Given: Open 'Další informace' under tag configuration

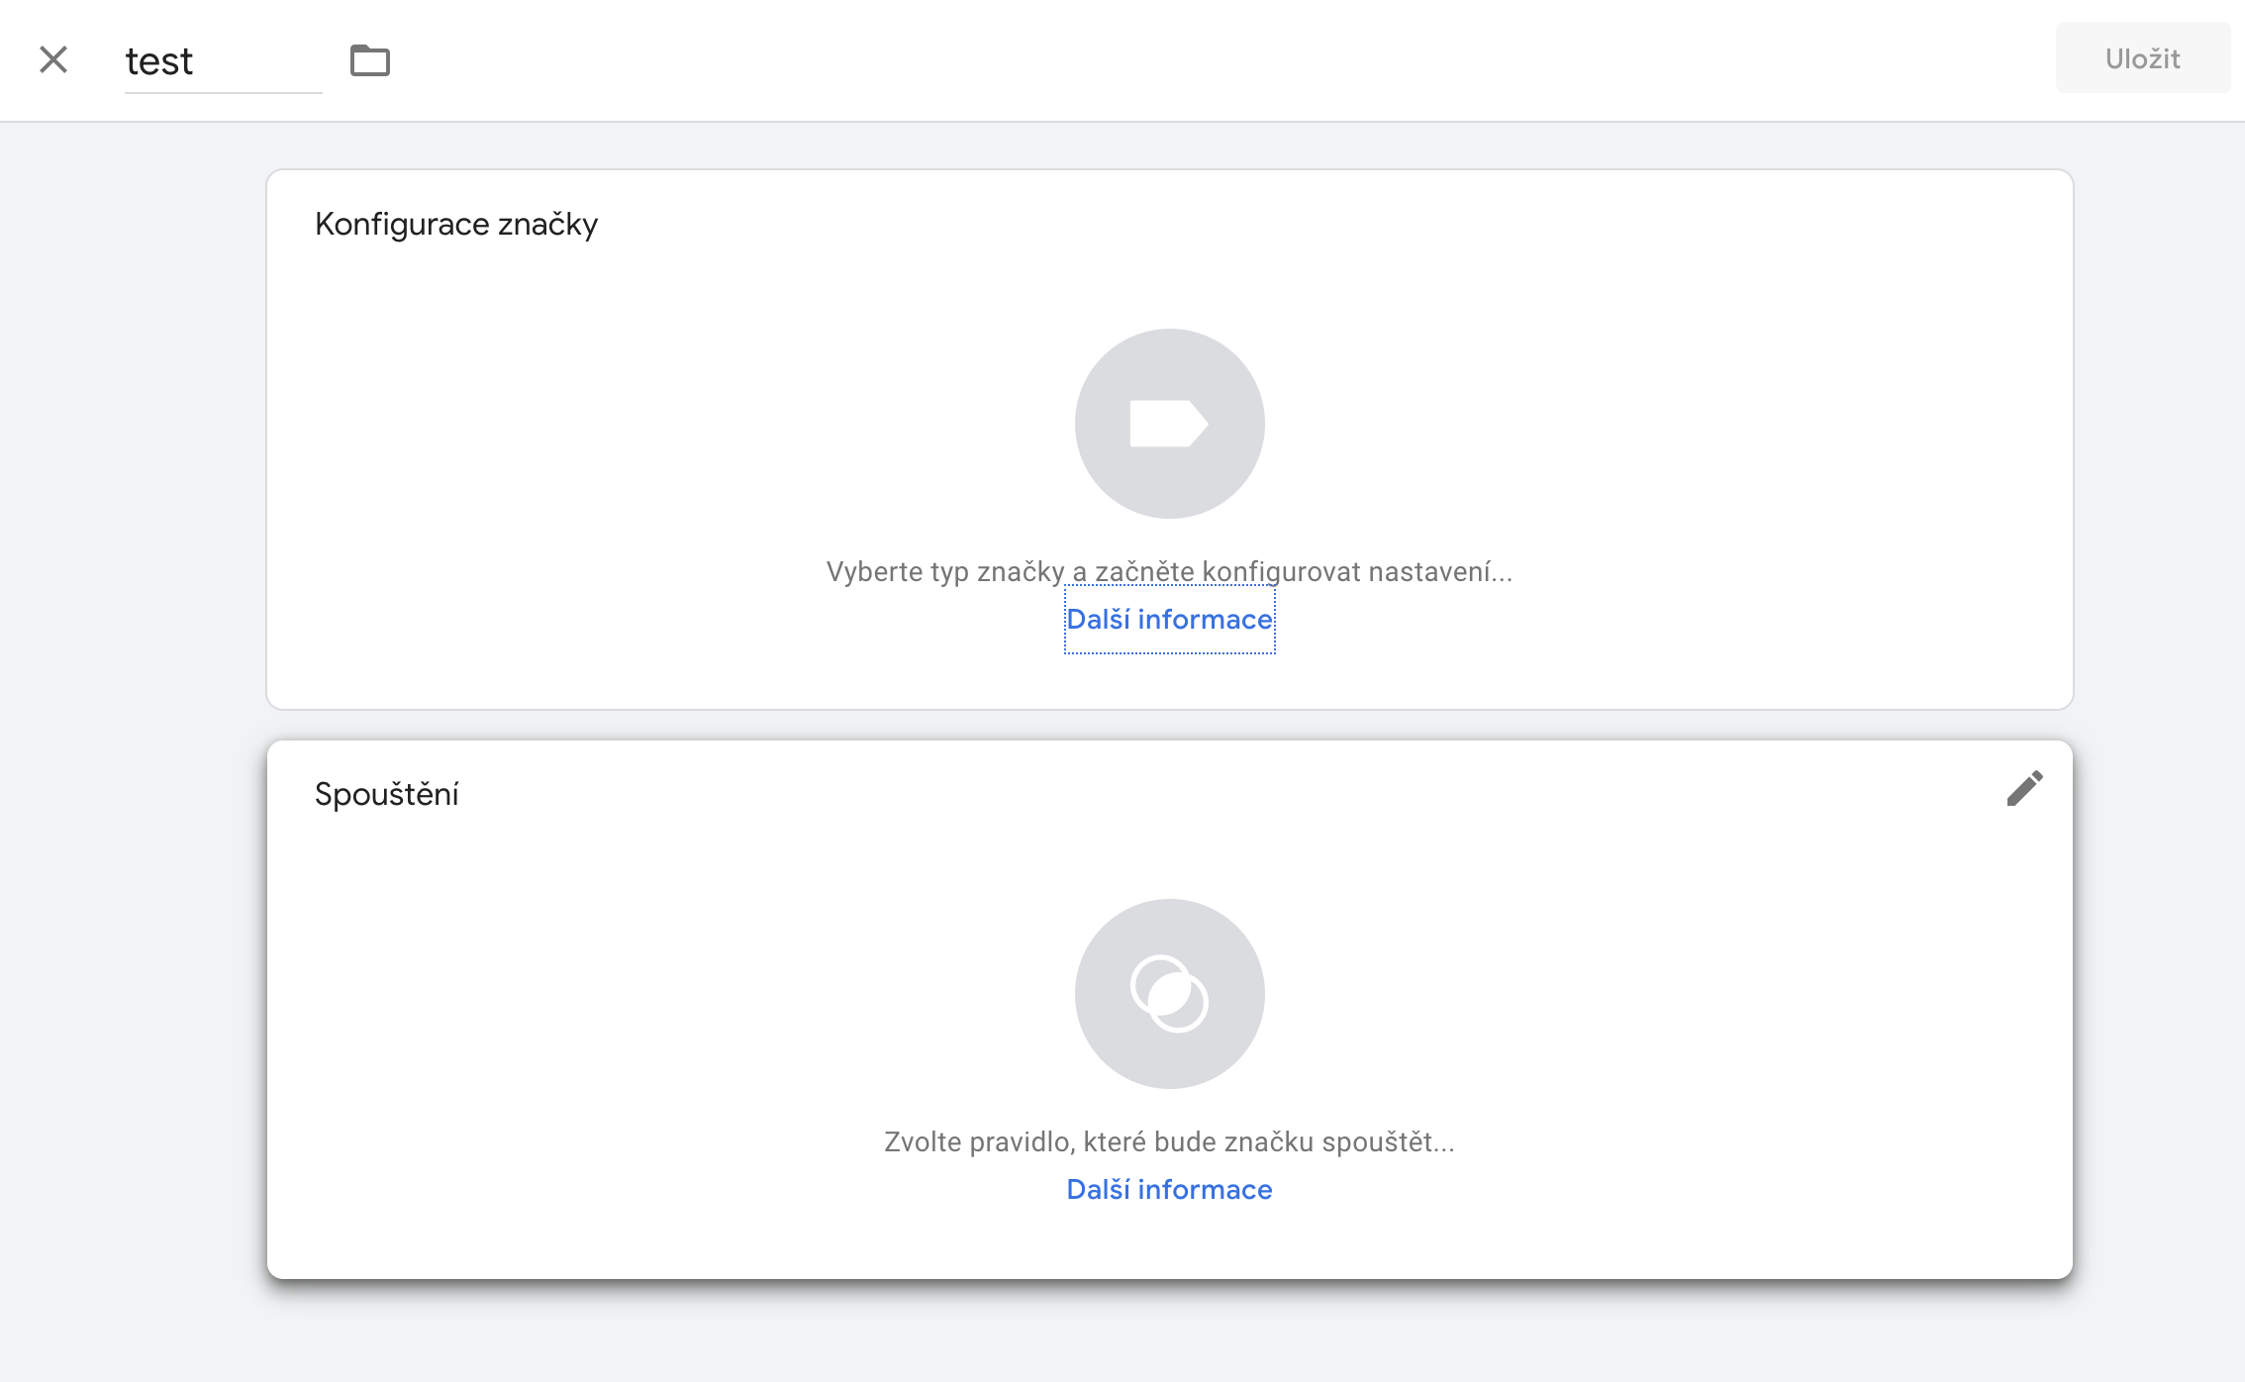Looking at the screenshot, I should [x=1169, y=620].
